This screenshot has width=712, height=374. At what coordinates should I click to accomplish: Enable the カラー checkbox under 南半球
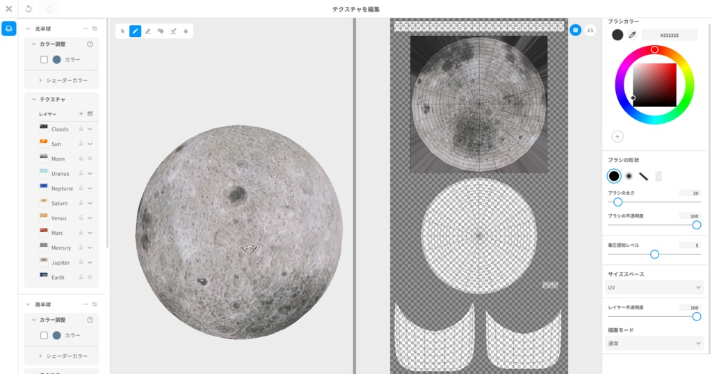(x=44, y=336)
